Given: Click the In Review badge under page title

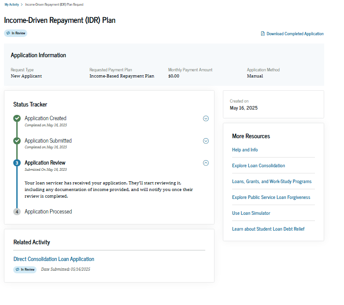Looking at the screenshot, I should tap(16, 33).
